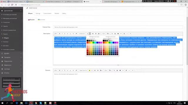Expand Продажи menu in sidebar
188x105 pixels.
(x=11, y=57)
